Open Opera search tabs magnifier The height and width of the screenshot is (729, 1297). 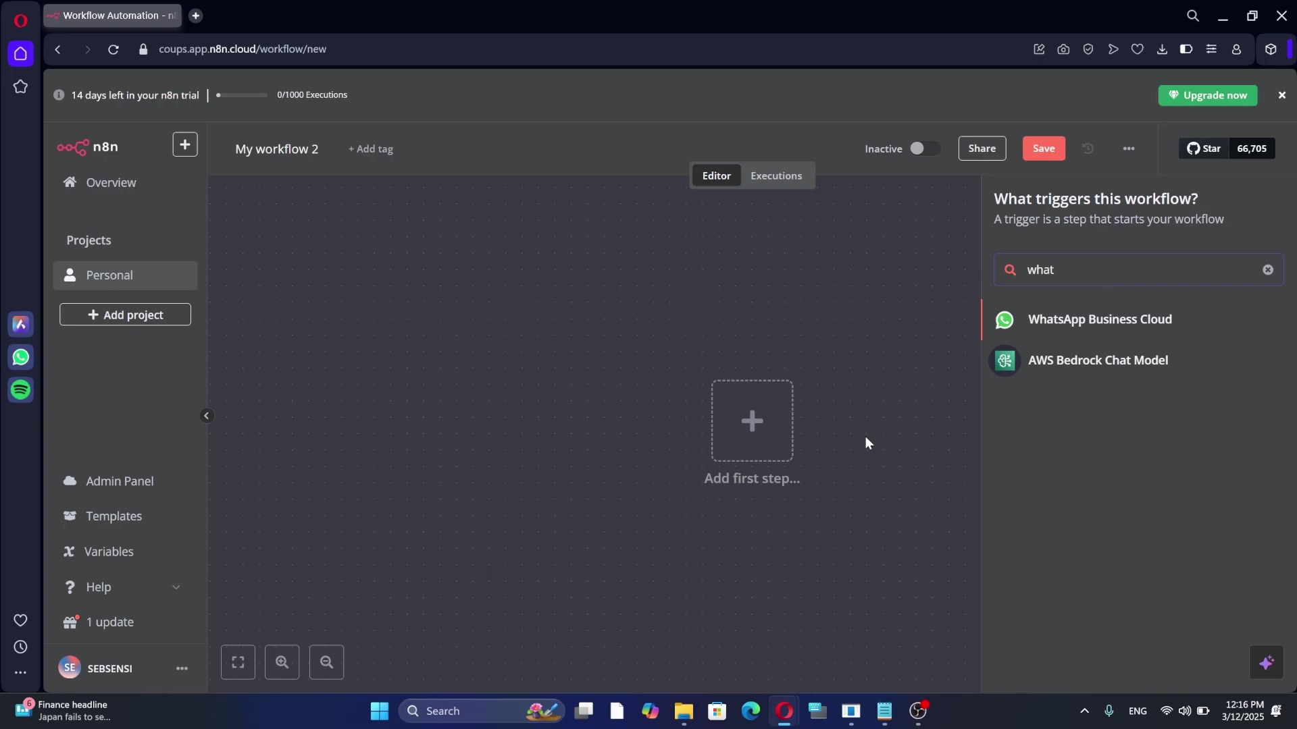coord(1193,16)
